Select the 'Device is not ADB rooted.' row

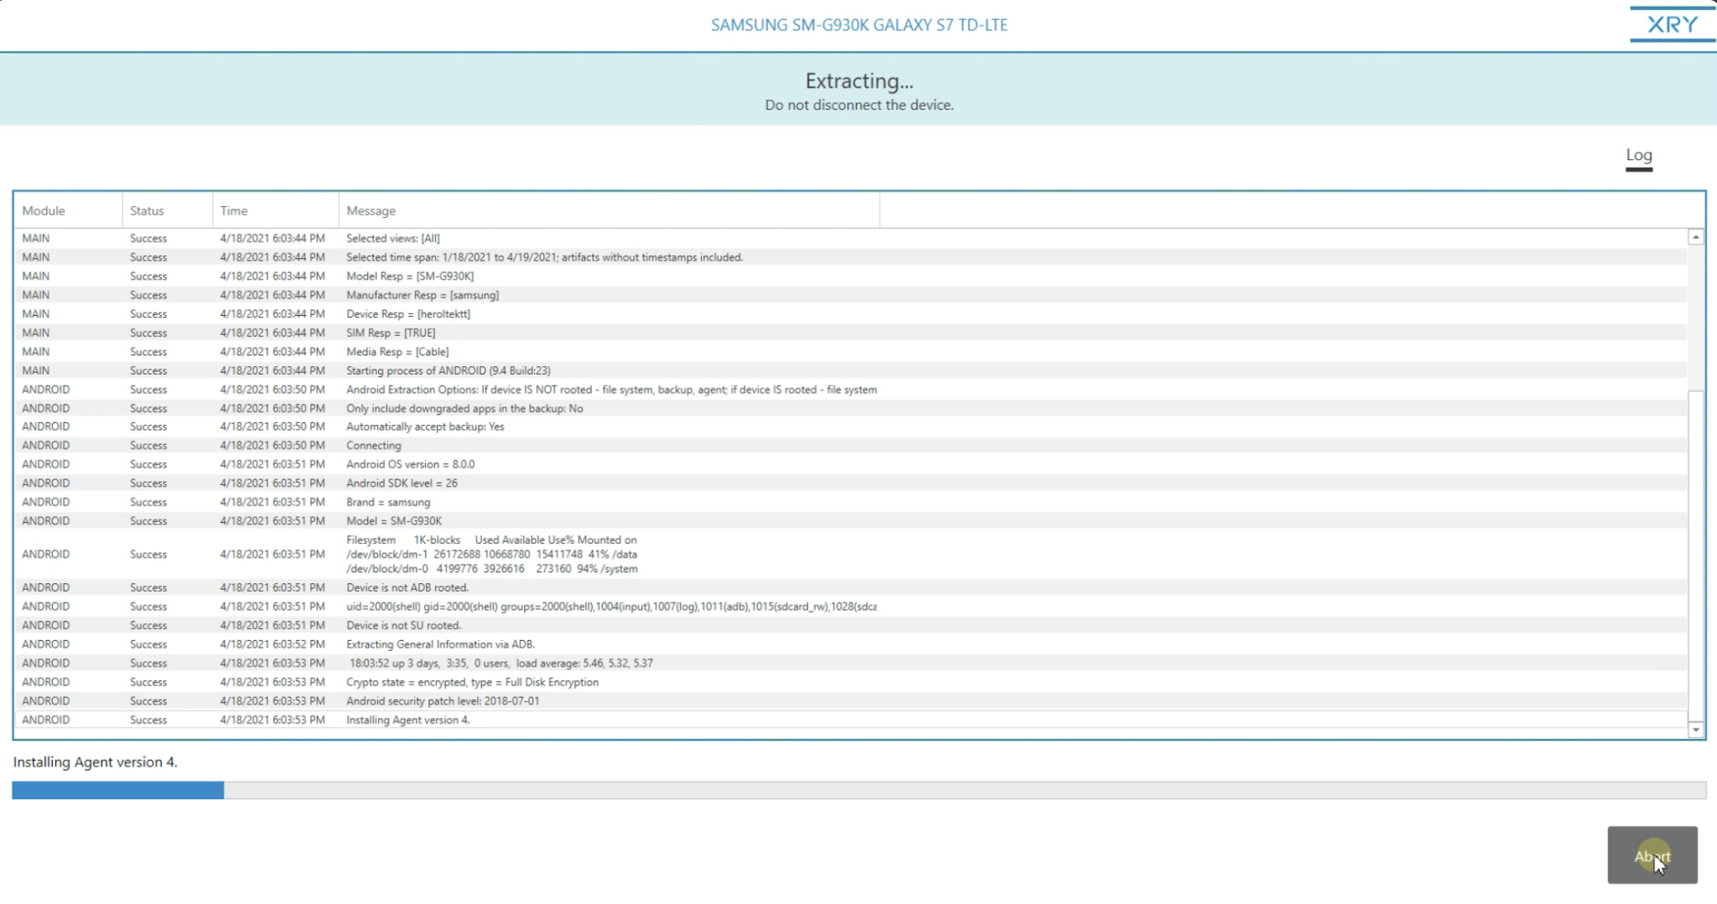pos(407,587)
